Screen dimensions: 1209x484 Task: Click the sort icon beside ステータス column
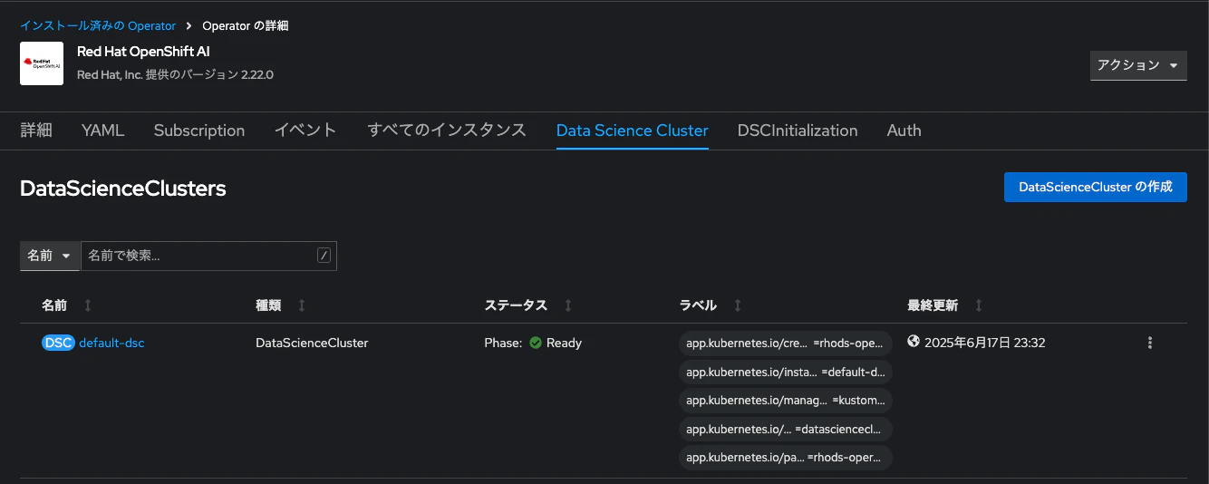click(568, 305)
